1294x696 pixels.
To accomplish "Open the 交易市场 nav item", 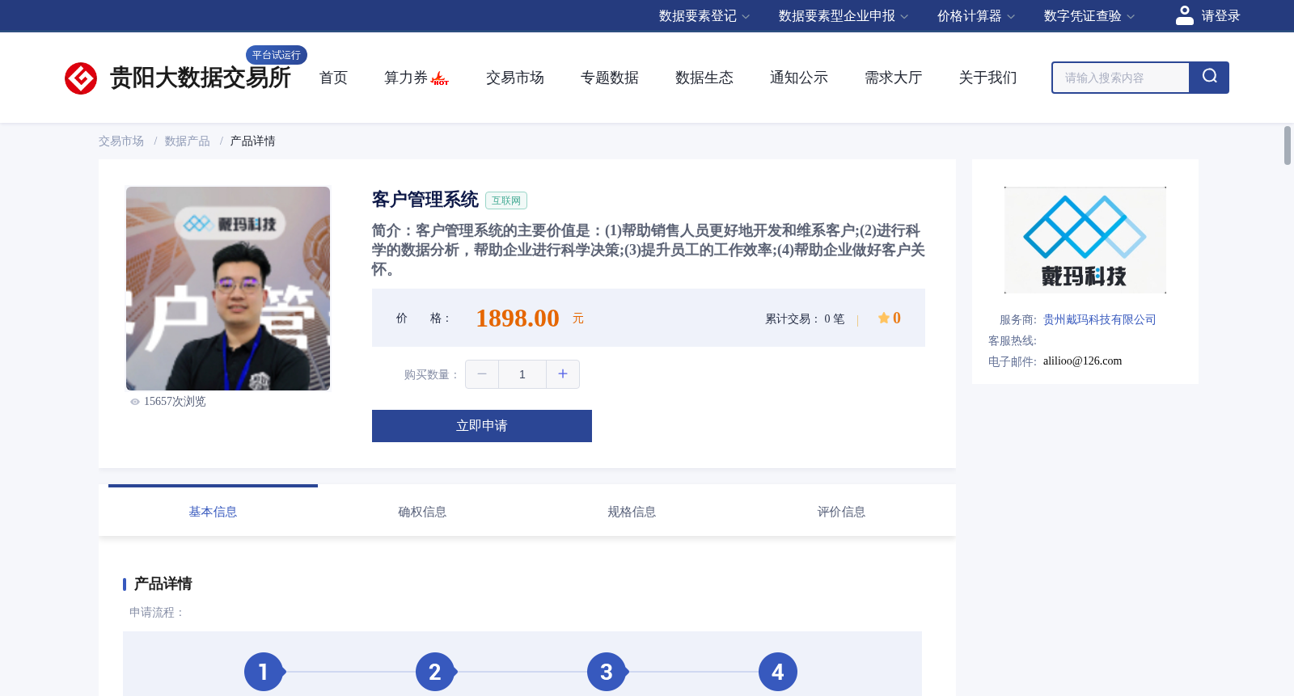I will (x=515, y=78).
